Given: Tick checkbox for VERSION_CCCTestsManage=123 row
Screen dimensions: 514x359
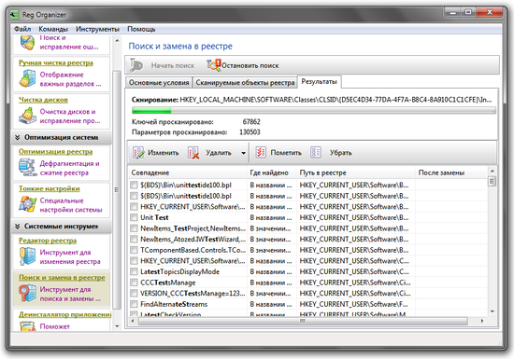Looking at the screenshot, I should coord(134,293).
